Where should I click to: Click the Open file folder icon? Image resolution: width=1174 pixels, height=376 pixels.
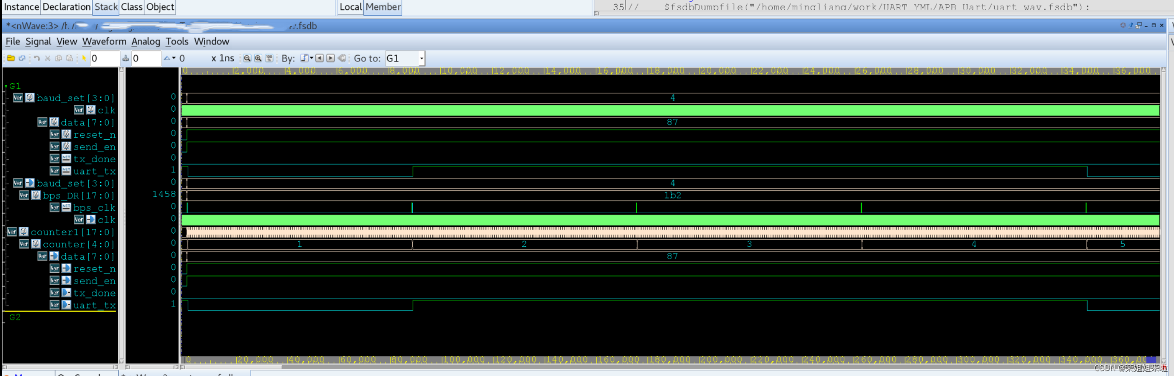(11, 58)
